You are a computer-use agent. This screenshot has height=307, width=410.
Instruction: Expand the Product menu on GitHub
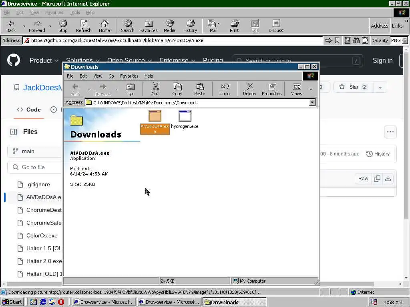(x=44, y=61)
